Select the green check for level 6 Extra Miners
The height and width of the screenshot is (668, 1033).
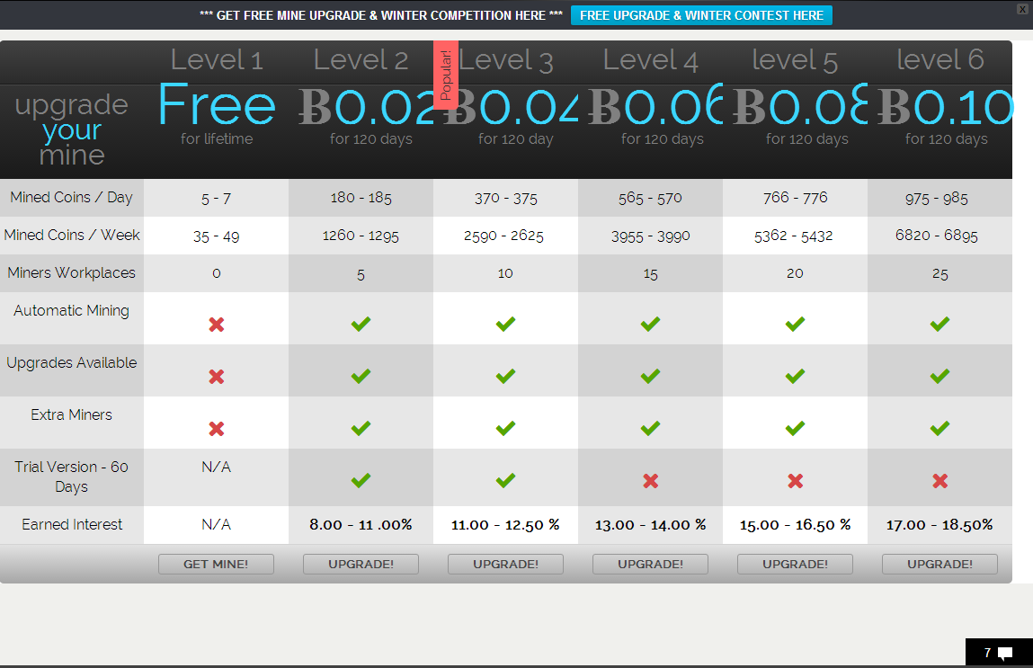(939, 428)
